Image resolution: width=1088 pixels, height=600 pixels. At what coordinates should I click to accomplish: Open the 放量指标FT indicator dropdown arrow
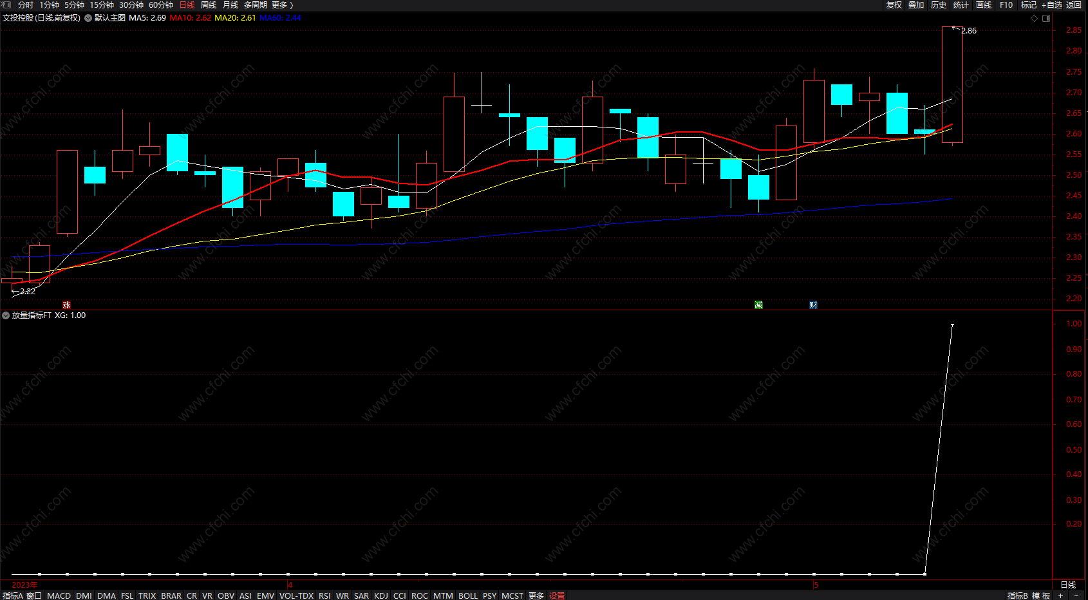[x=6, y=315]
